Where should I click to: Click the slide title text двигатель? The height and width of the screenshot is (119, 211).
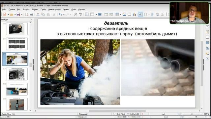(116, 23)
